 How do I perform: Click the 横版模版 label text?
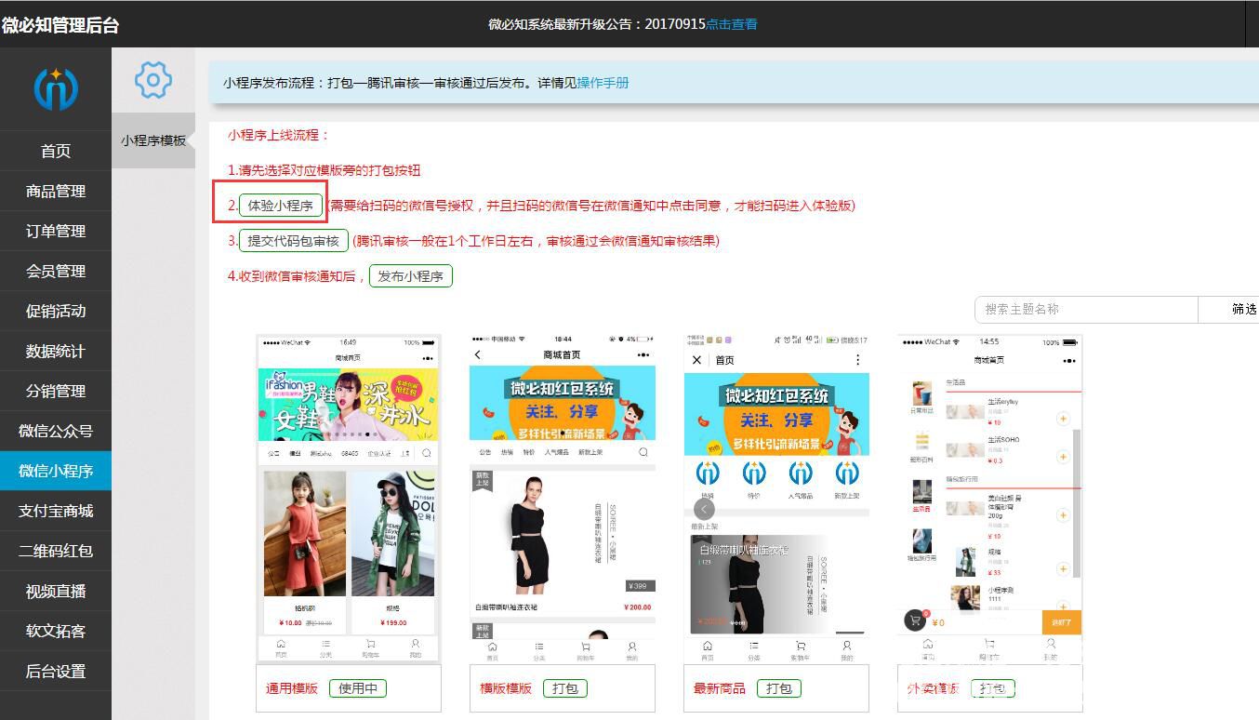point(506,688)
